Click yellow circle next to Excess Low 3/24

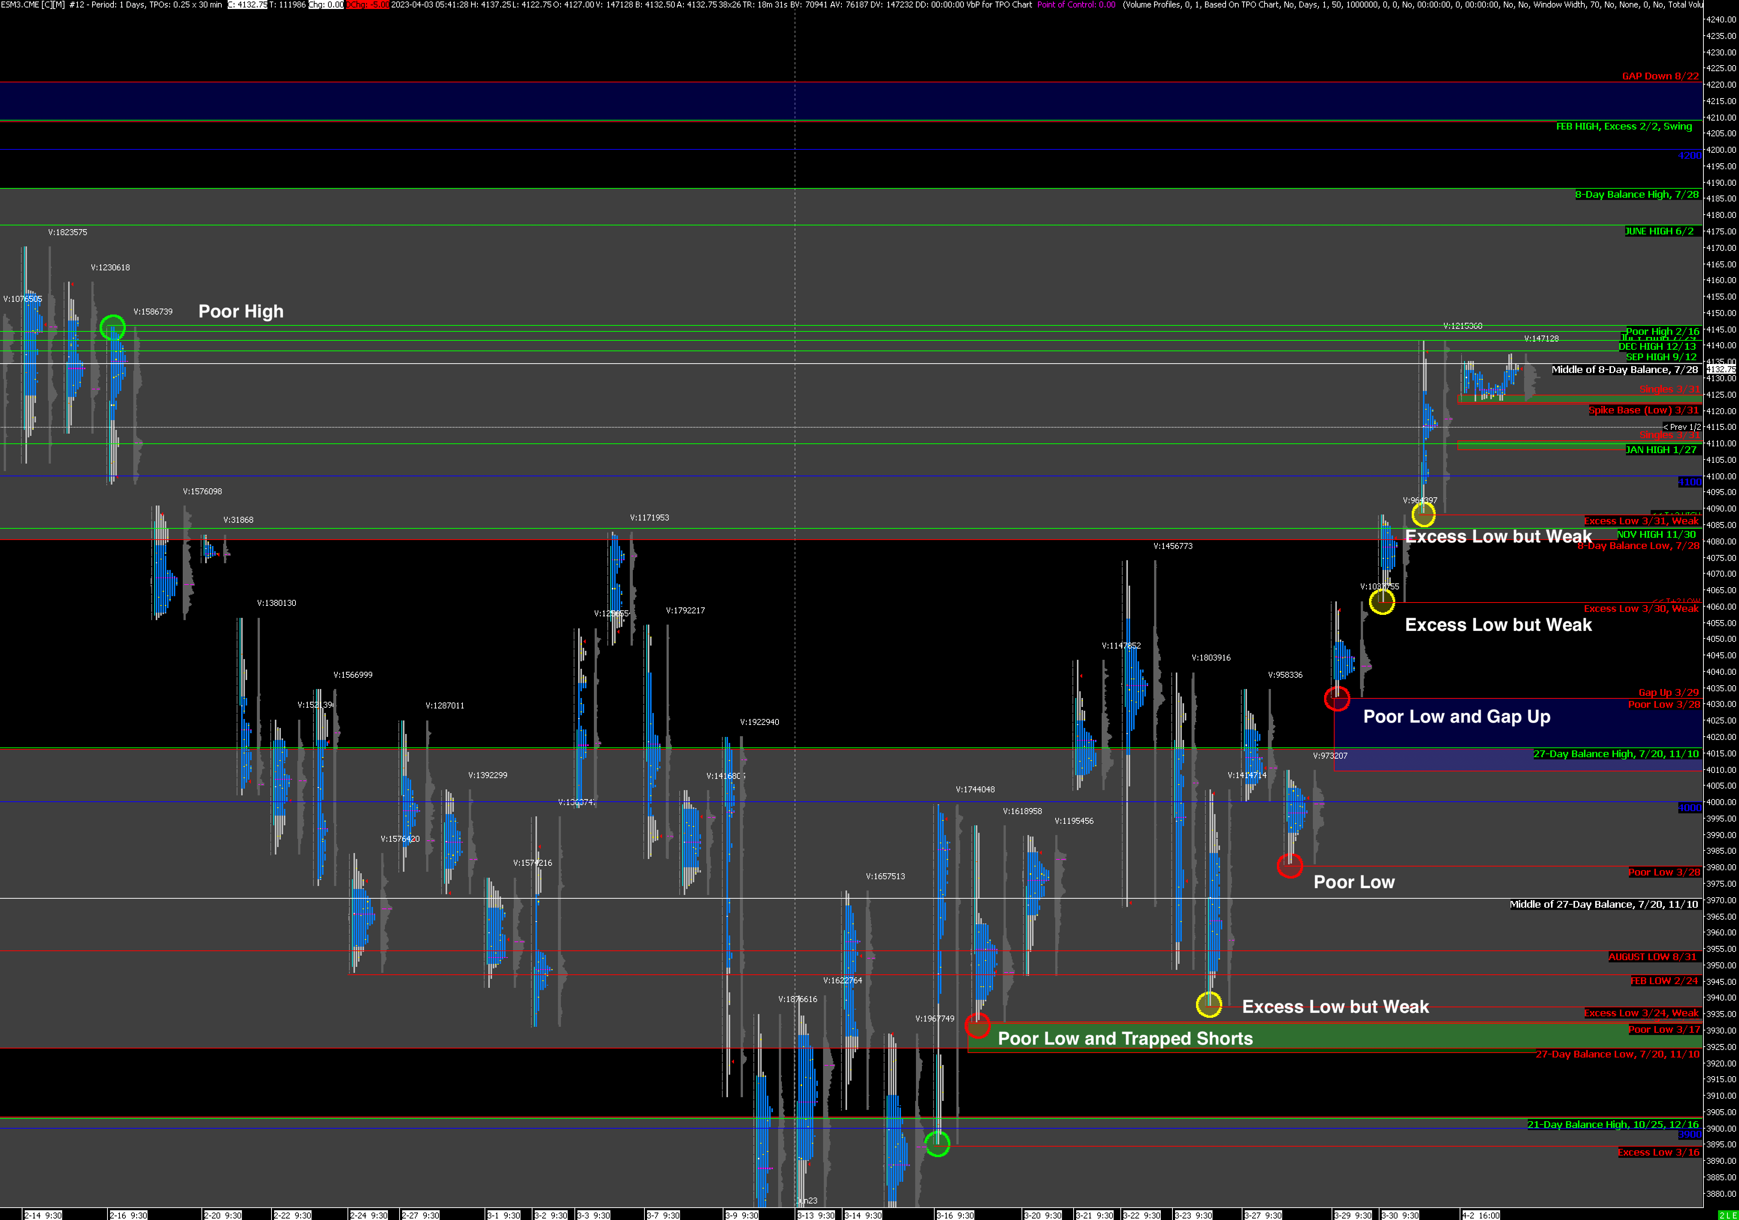pos(1209,1004)
